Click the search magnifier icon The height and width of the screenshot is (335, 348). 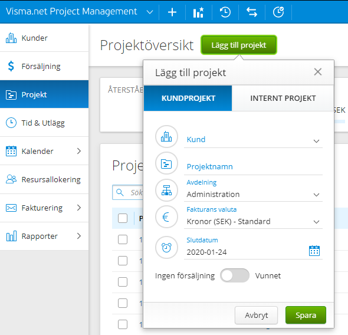[120, 192]
